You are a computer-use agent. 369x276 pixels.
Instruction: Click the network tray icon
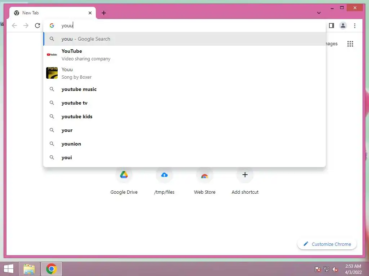pyautogui.click(x=326, y=269)
